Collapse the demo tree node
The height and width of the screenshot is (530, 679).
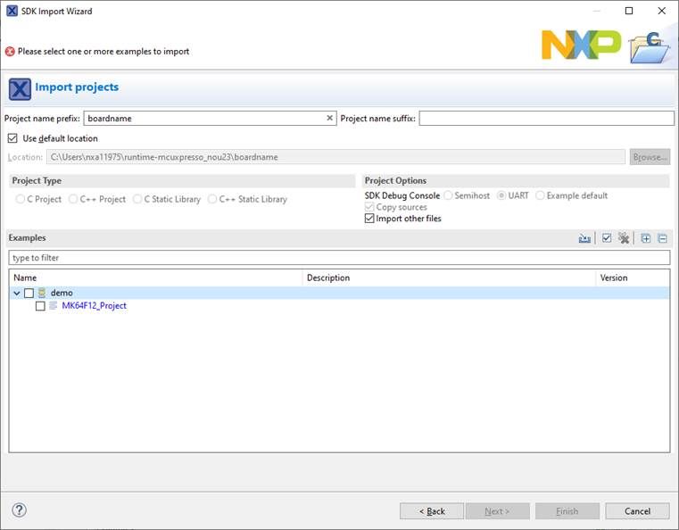(16, 294)
